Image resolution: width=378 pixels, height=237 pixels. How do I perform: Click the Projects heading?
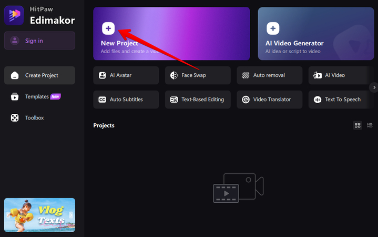[x=104, y=125]
